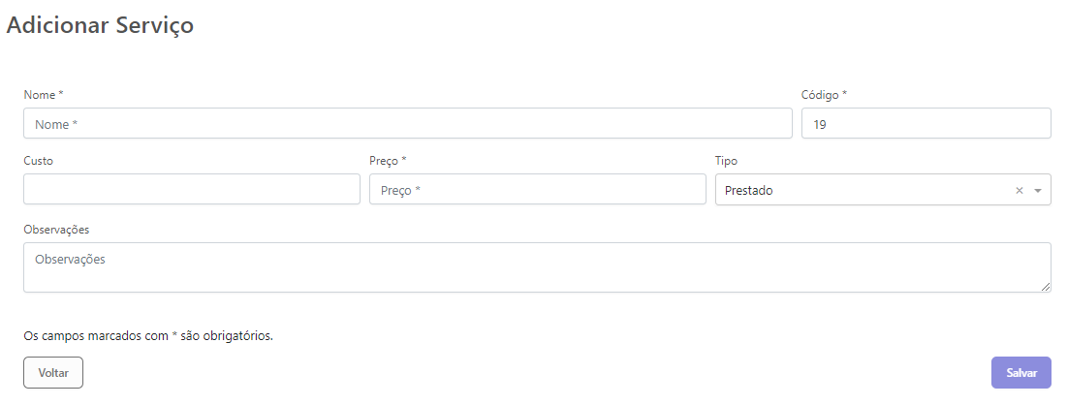The width and height of the screenshot is (1067, 405).
Task: Click into the Nome text field
Action: pos(407,124)
